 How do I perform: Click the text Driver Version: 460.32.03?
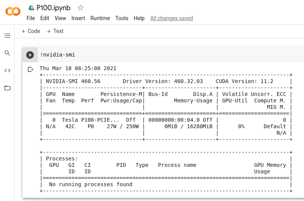click(163, 81)
